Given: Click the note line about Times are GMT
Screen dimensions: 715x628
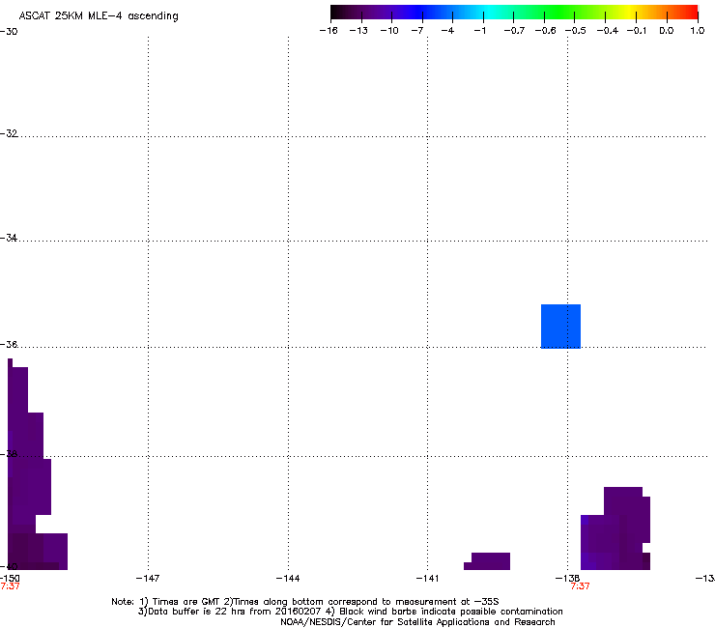Looking at the screenshot, I should coord(304,602).
